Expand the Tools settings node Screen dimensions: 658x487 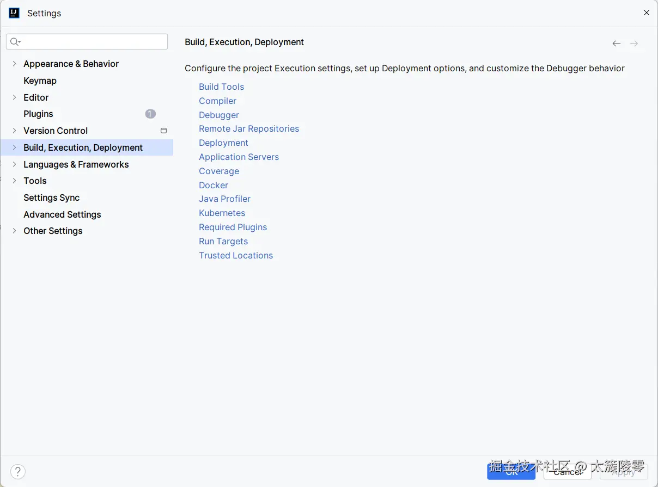click(14, 181)
